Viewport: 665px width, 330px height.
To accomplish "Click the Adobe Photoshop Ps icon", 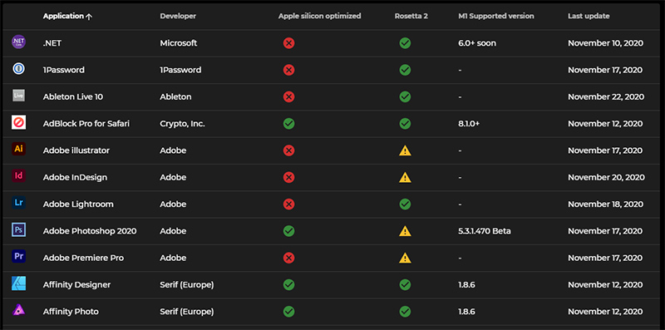I will [x=18, y=229].
